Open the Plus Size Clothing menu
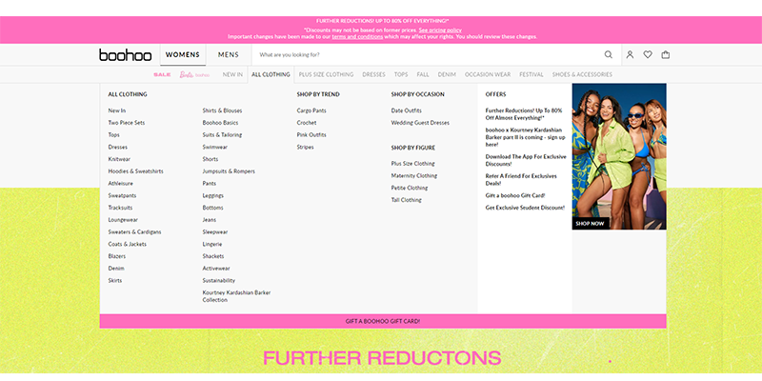Screen dimensions: 762x381 pos(326,74)
